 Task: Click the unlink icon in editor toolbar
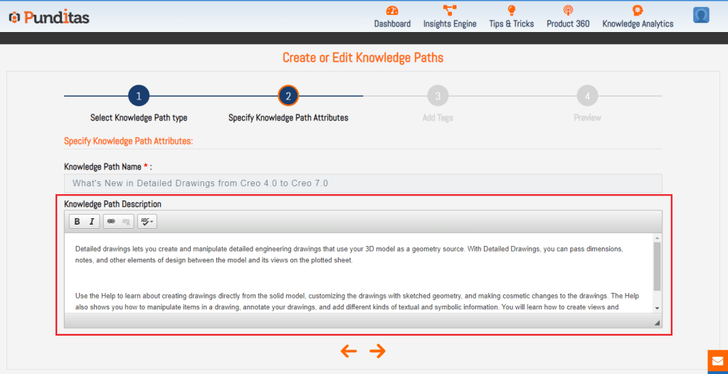click(125, 222)
